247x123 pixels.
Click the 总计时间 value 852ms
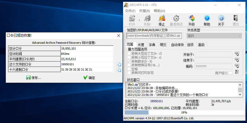tap(65, 54)
